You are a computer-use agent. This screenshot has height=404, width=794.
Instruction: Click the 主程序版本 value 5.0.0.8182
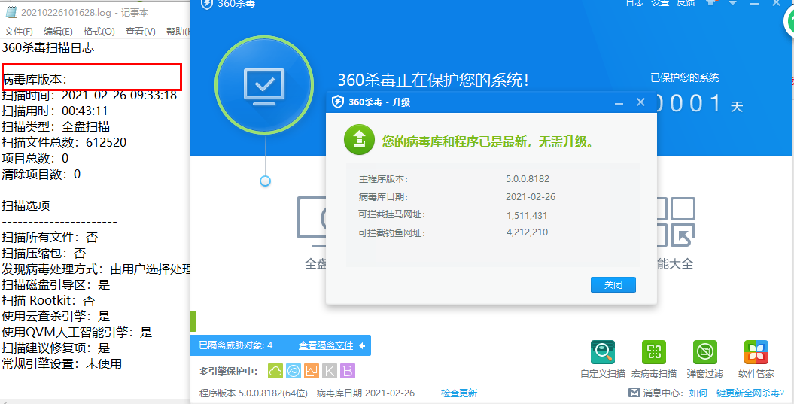tap(527, 179)
